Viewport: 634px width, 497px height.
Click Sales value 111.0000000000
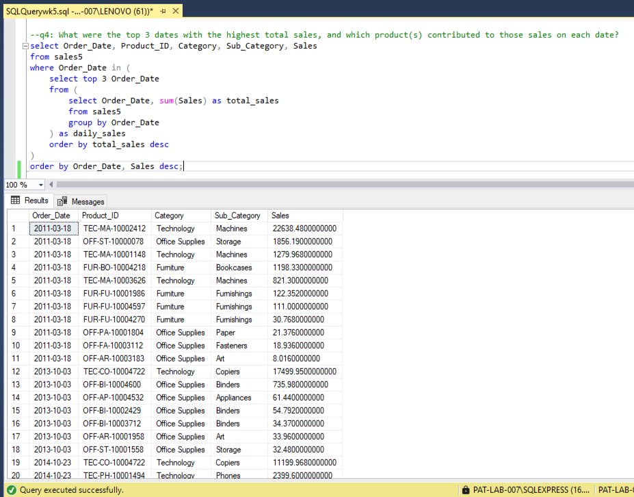305,307
